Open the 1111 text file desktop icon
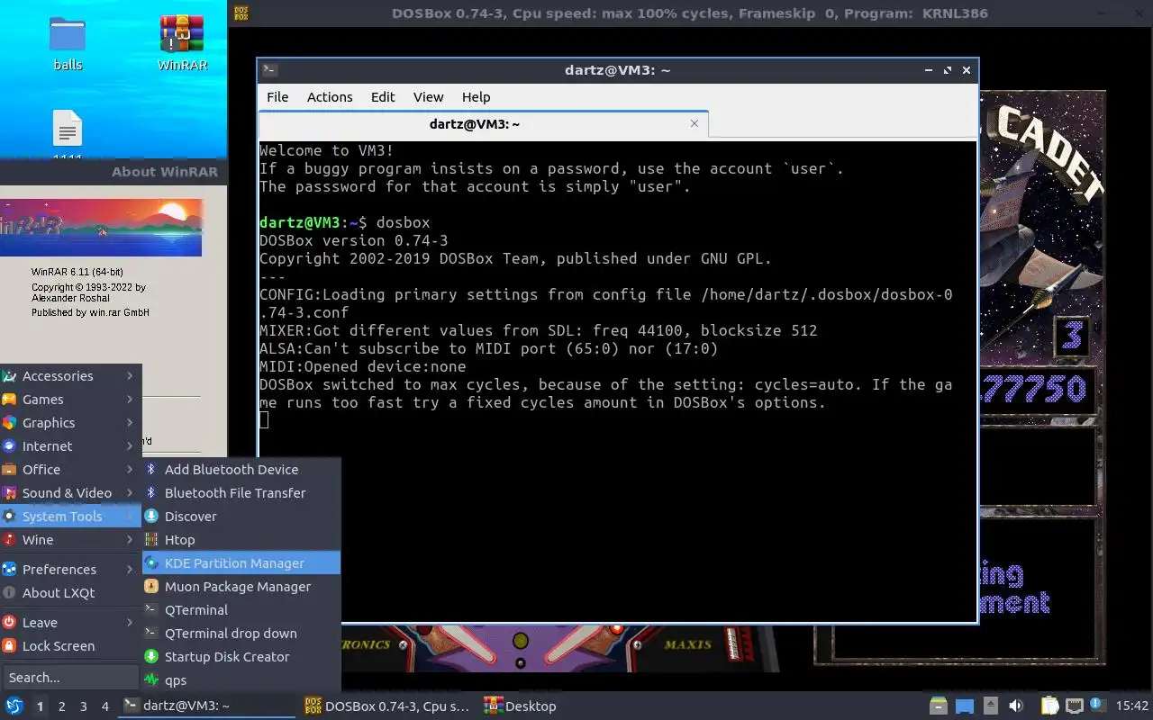 coord(68,135)
